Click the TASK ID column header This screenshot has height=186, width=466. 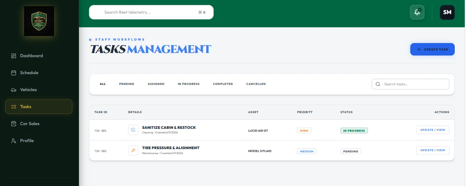[101, 112]
